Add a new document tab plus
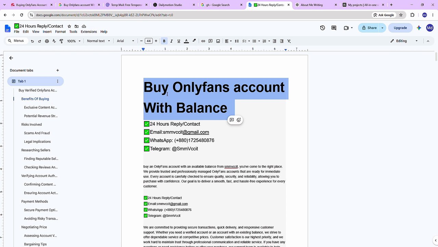 [58, 70]
